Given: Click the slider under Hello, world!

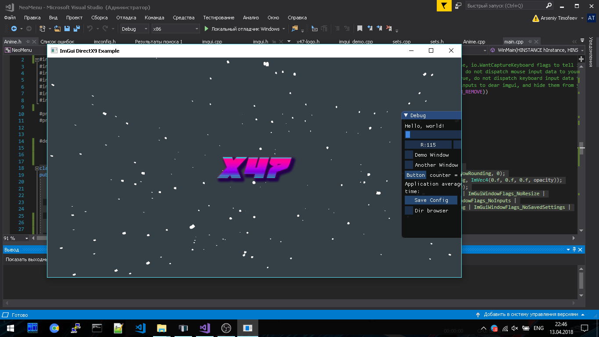Looking at the screenshot, I should (432, 135).
